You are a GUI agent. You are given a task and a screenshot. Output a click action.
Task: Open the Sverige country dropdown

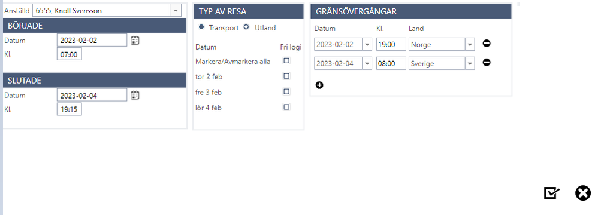470,63
